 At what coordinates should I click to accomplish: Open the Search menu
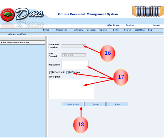128,30
